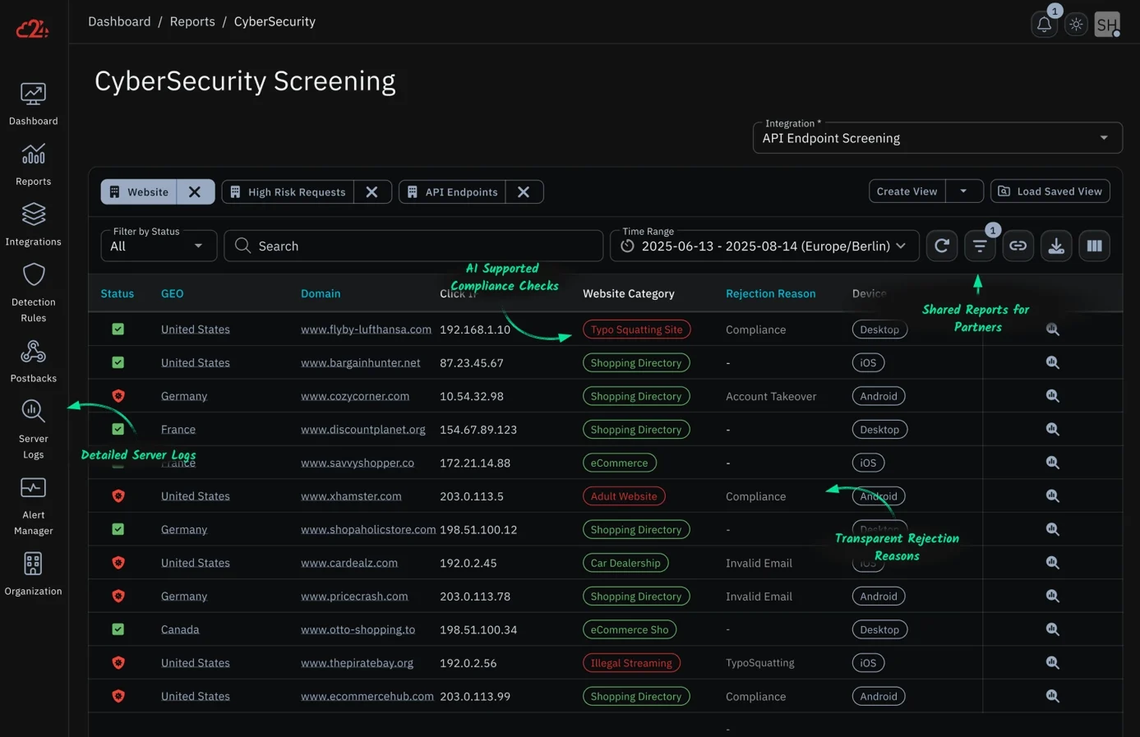Viewport: 1140px width, 737px height.
Task: Sort by the Domain column header
Action: coord(321,293)
